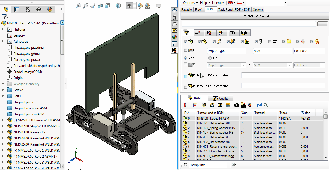This screenshot has width=330, height=170.
Task: Open the PropertyManager tab
Action: [17, 9]
